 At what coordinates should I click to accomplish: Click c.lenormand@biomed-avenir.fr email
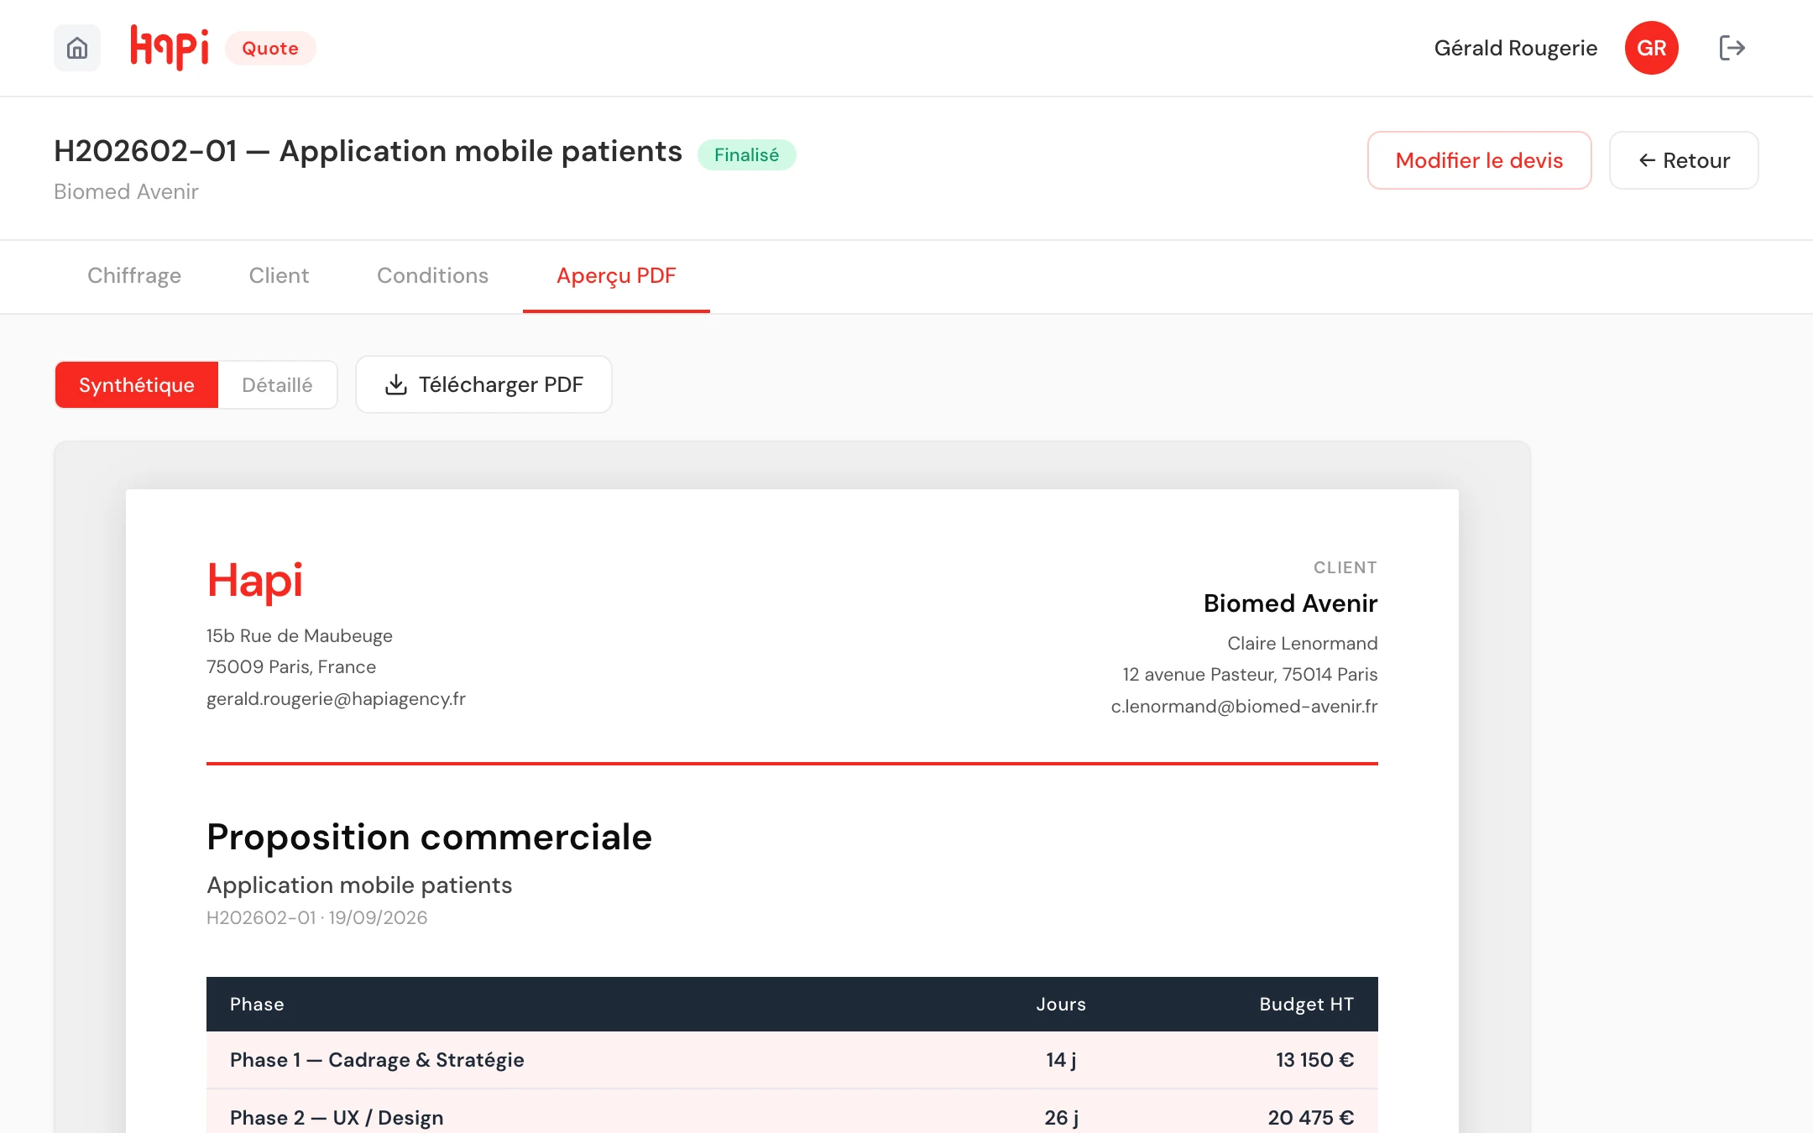click(1244, 707)
